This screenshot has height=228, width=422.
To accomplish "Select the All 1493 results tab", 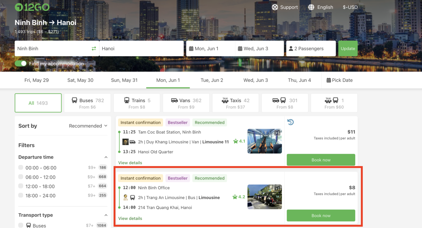I will [x=38, y=103].
